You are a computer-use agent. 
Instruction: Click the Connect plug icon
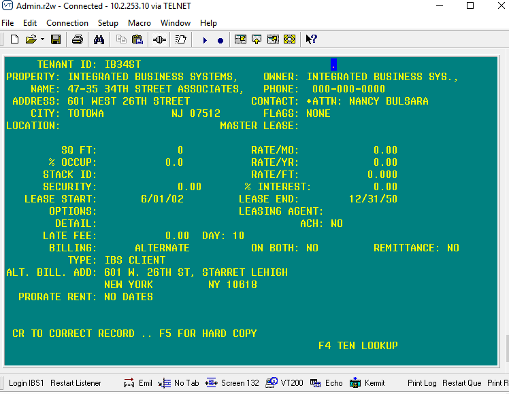[159, 39]
